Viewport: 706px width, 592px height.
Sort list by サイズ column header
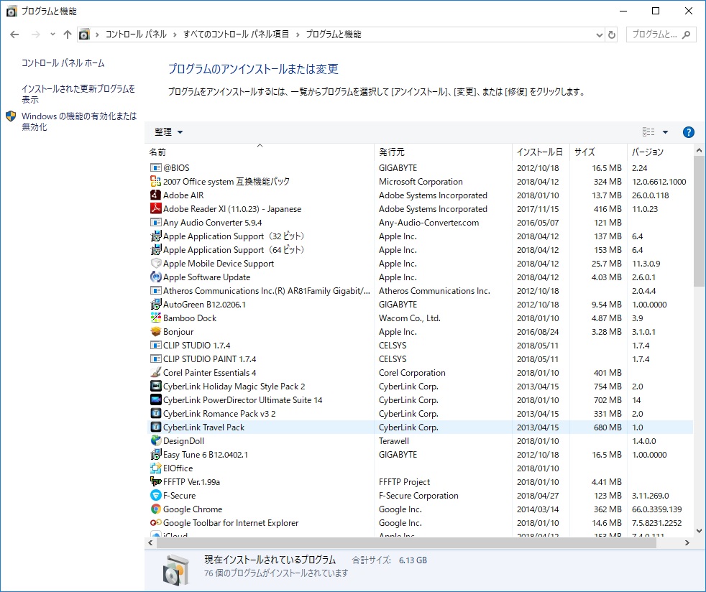[598, 152]
